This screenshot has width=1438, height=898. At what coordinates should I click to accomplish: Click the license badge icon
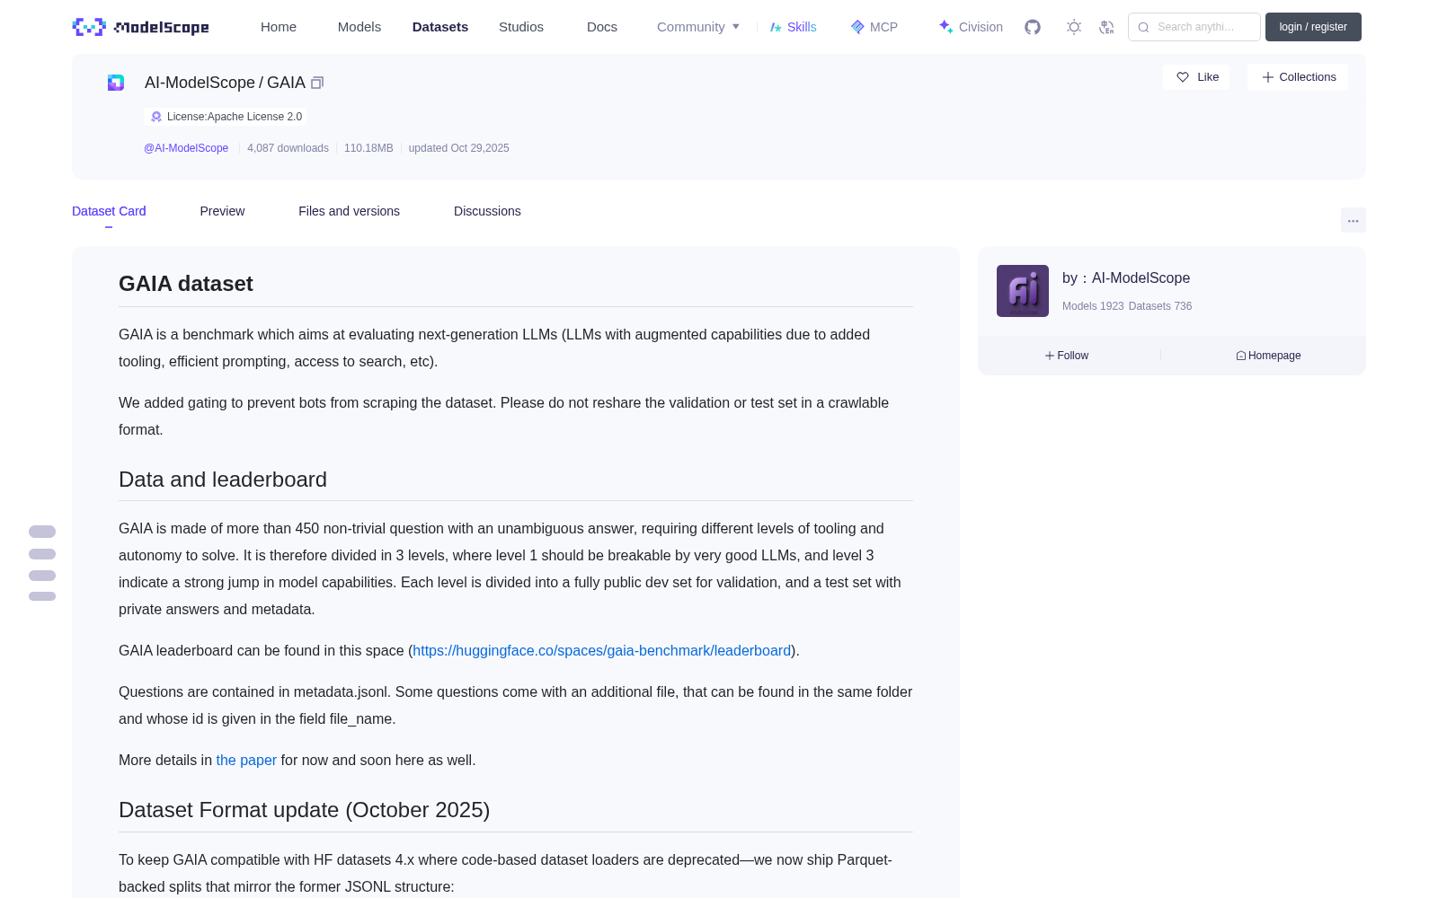click(x=156, y=117)
